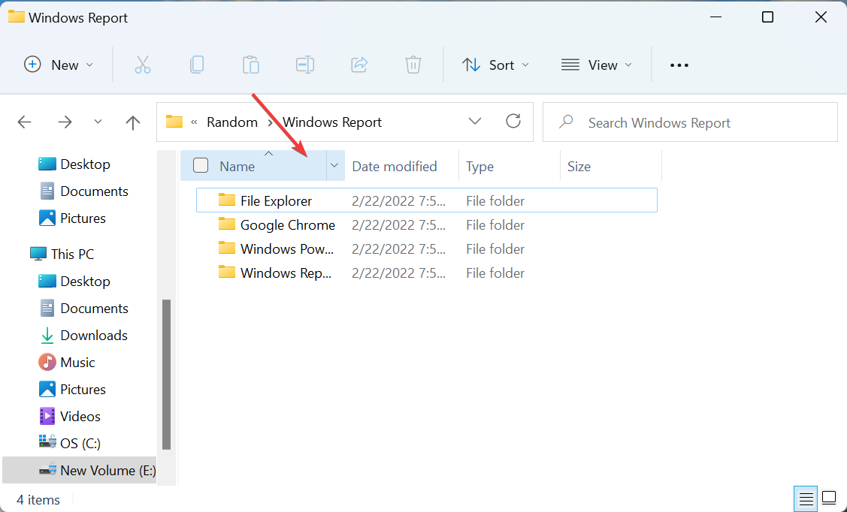Delete the File Explorer folder with the trash icon

413,65
